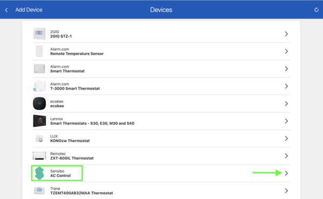This screenshot has width=323, height=199.
Task: Click chevron for T-3000 Smart Thermostat
Action: [286, 86]
